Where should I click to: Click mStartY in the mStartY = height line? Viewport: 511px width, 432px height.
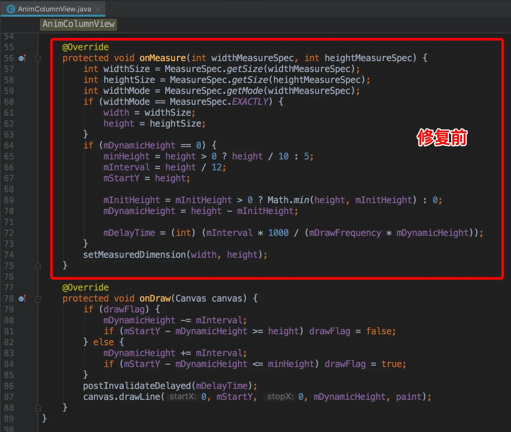pyautogui.click(x=121, y=178)
